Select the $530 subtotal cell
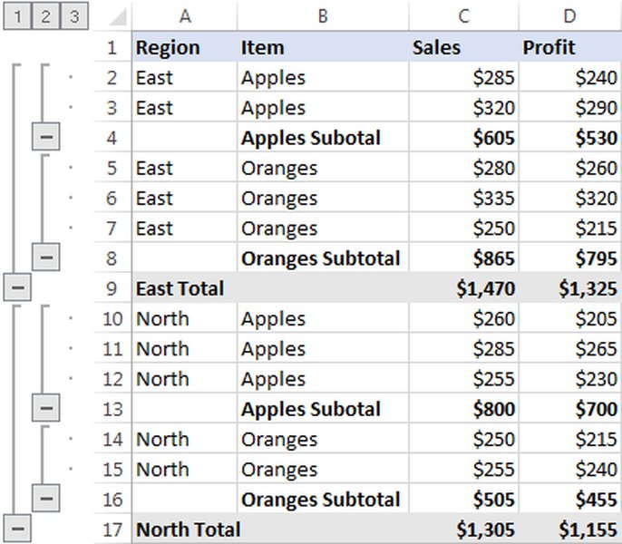The height and width of the screenshot is (544, 622). [x=570, y=138]
